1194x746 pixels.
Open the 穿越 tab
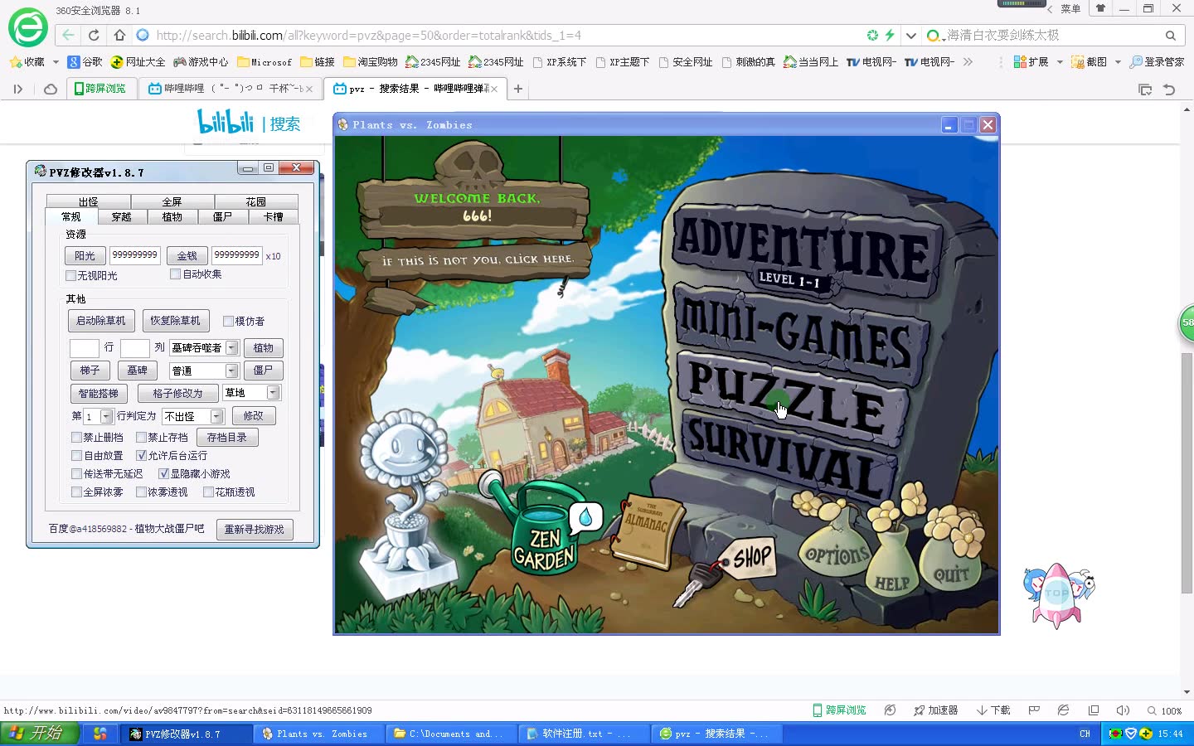click(x=122, y=216)
